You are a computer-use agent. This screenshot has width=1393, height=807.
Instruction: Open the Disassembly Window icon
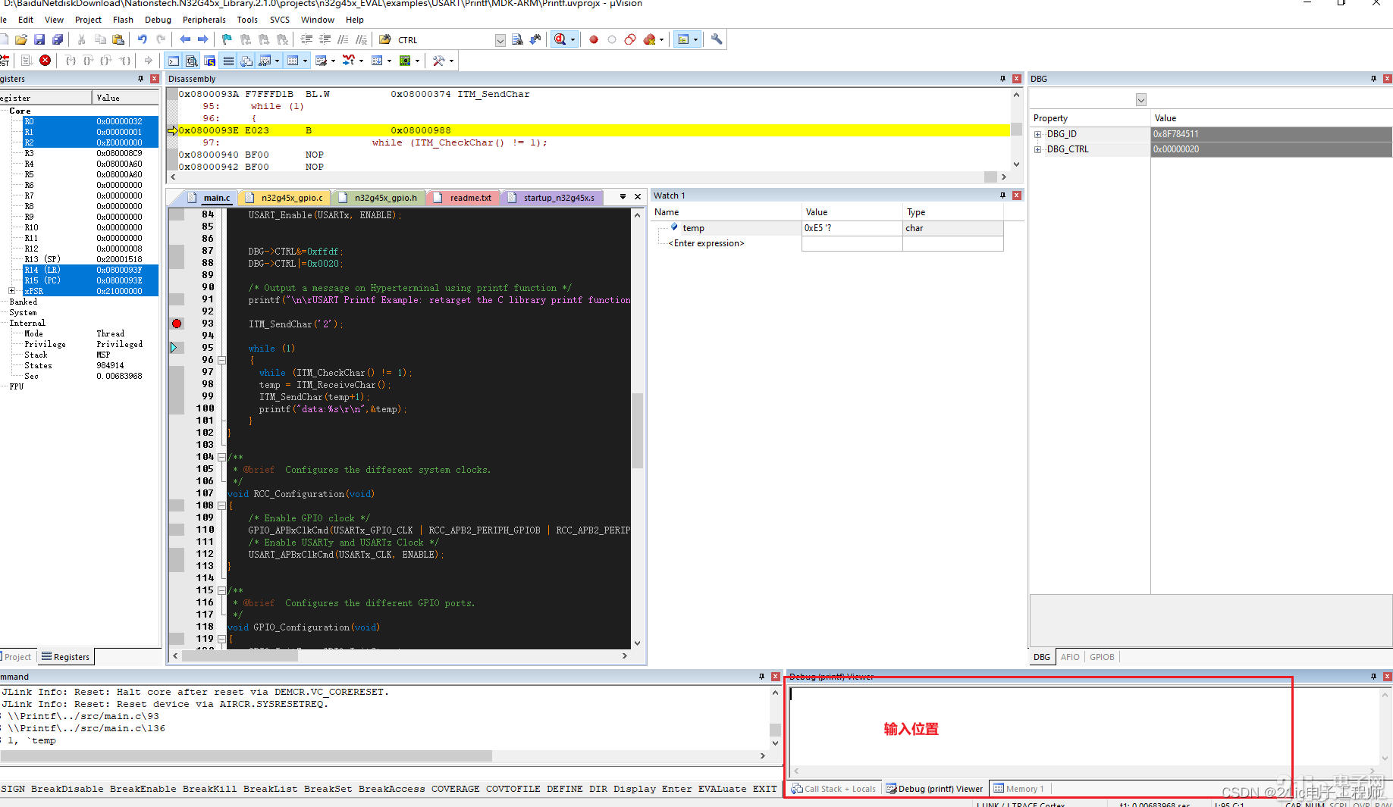191,61
